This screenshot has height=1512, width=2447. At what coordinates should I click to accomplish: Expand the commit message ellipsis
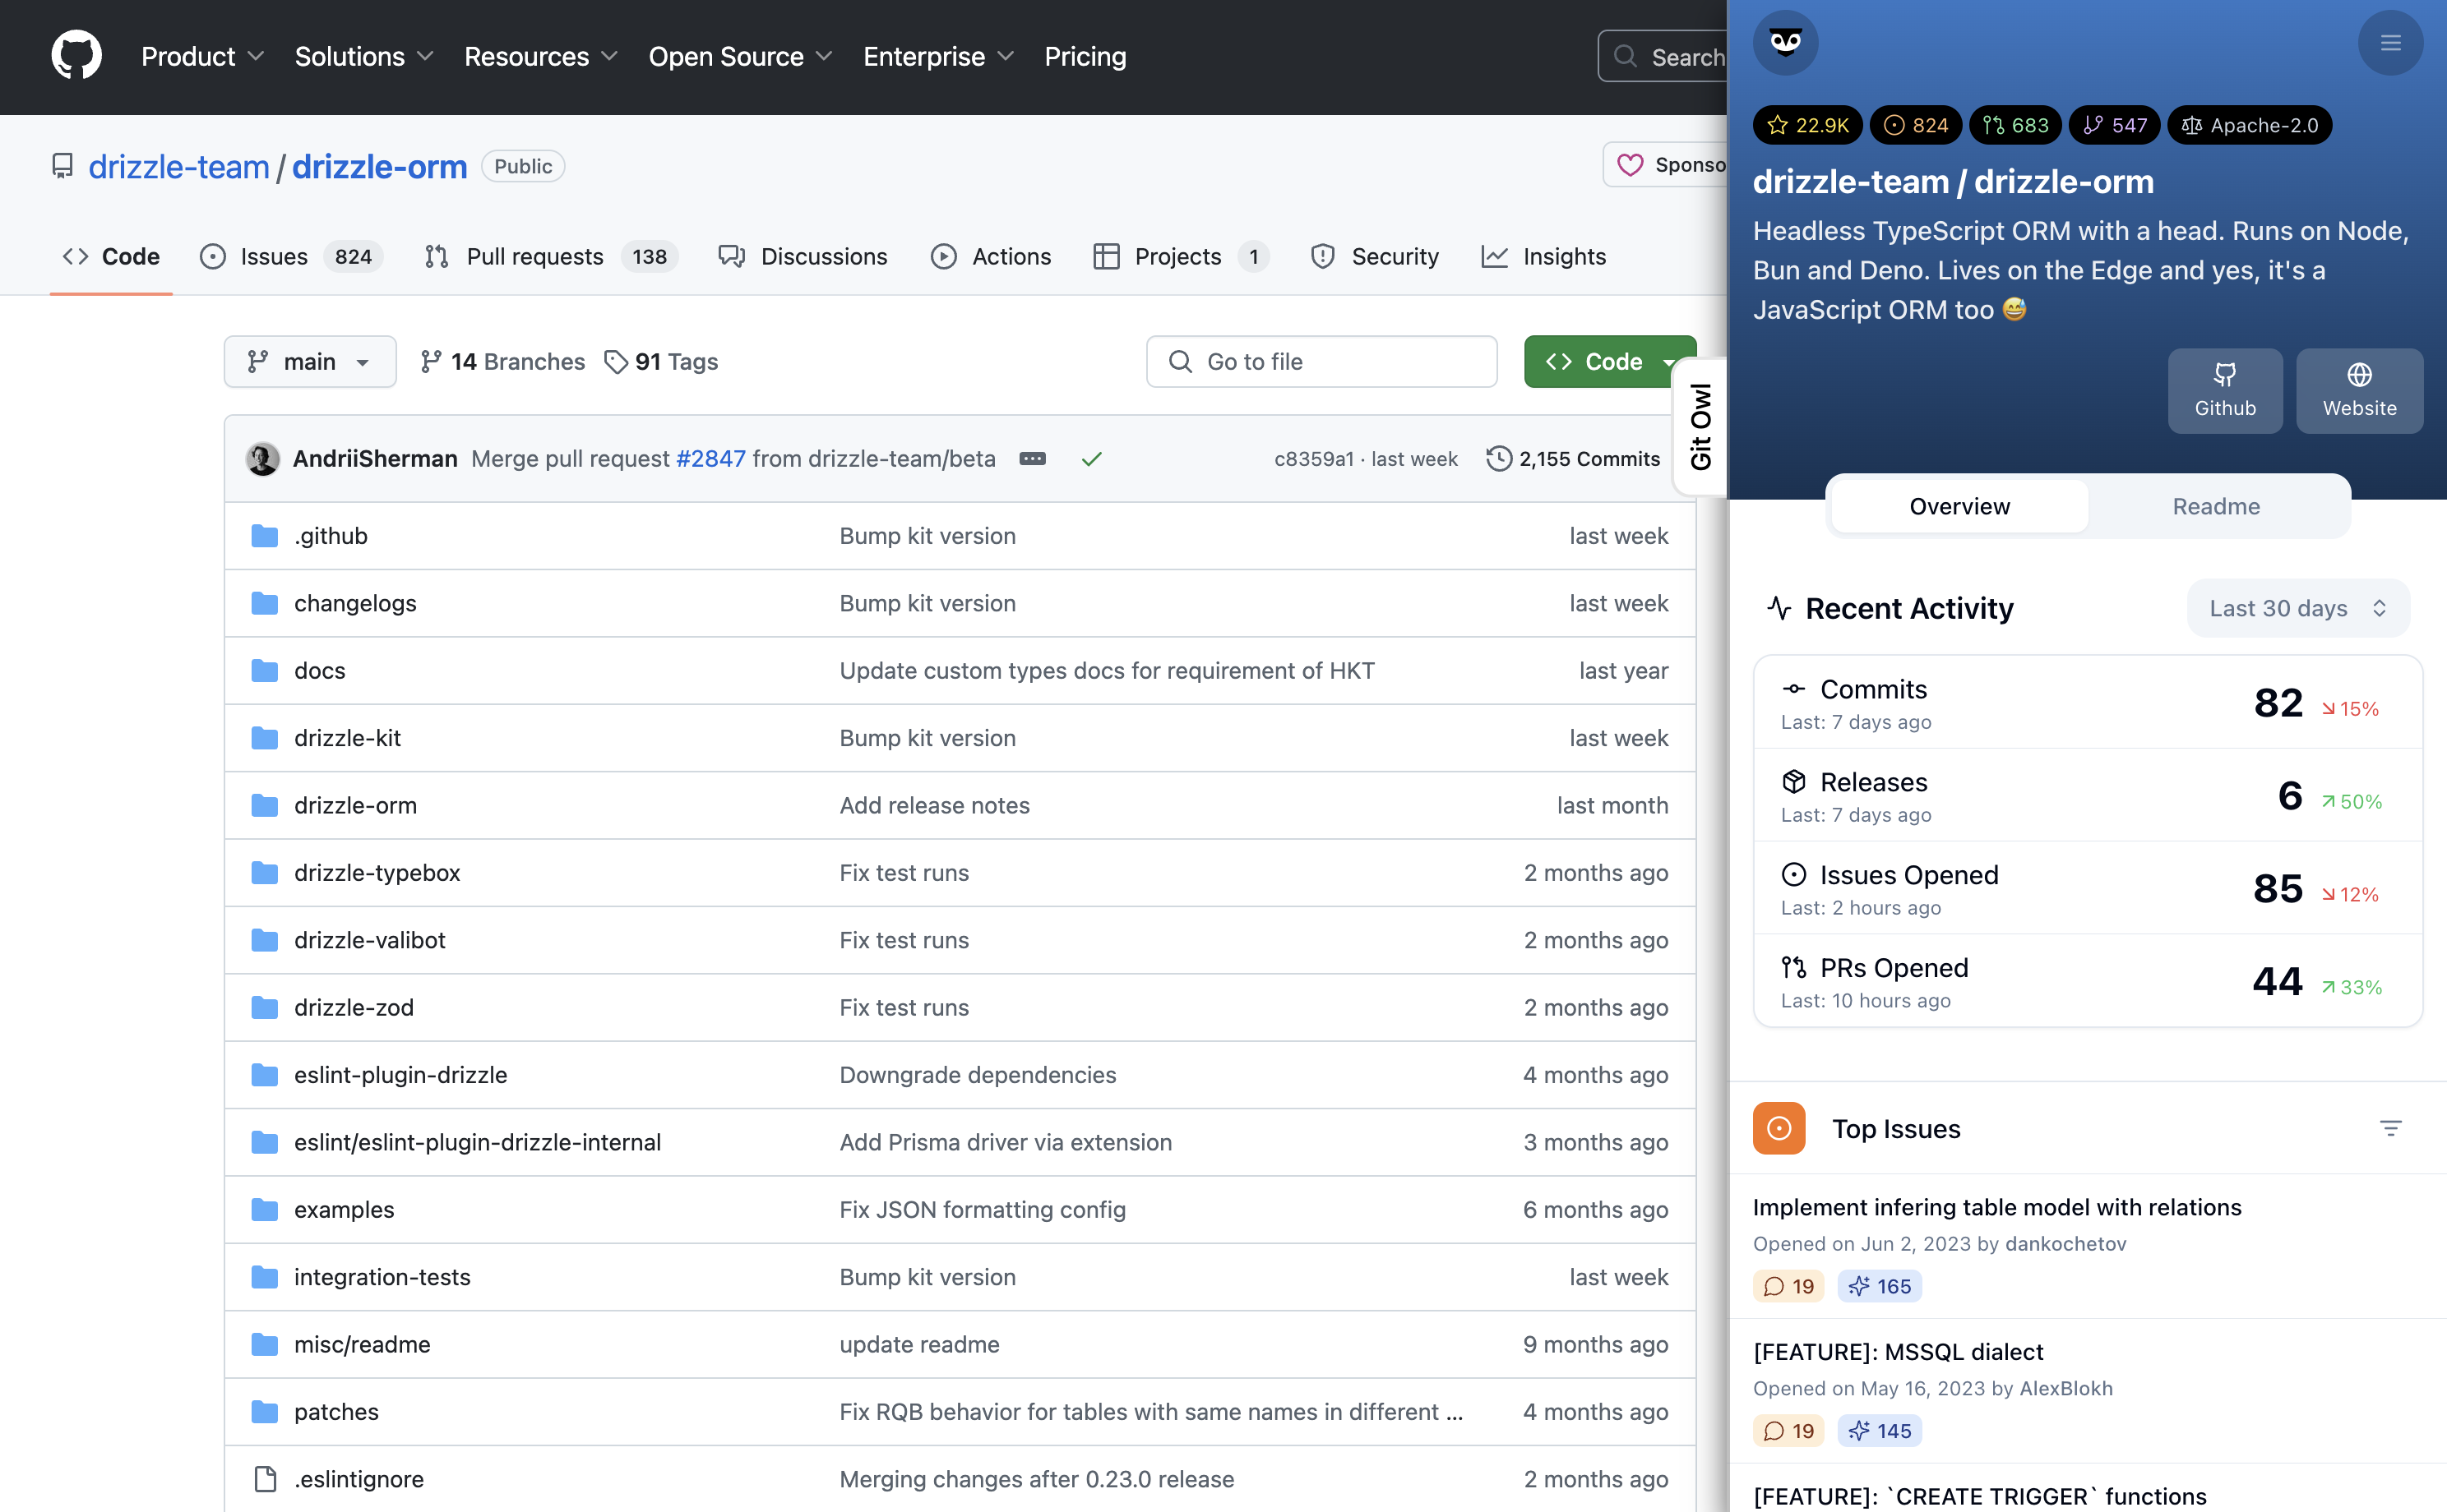tap(1031, 459)
